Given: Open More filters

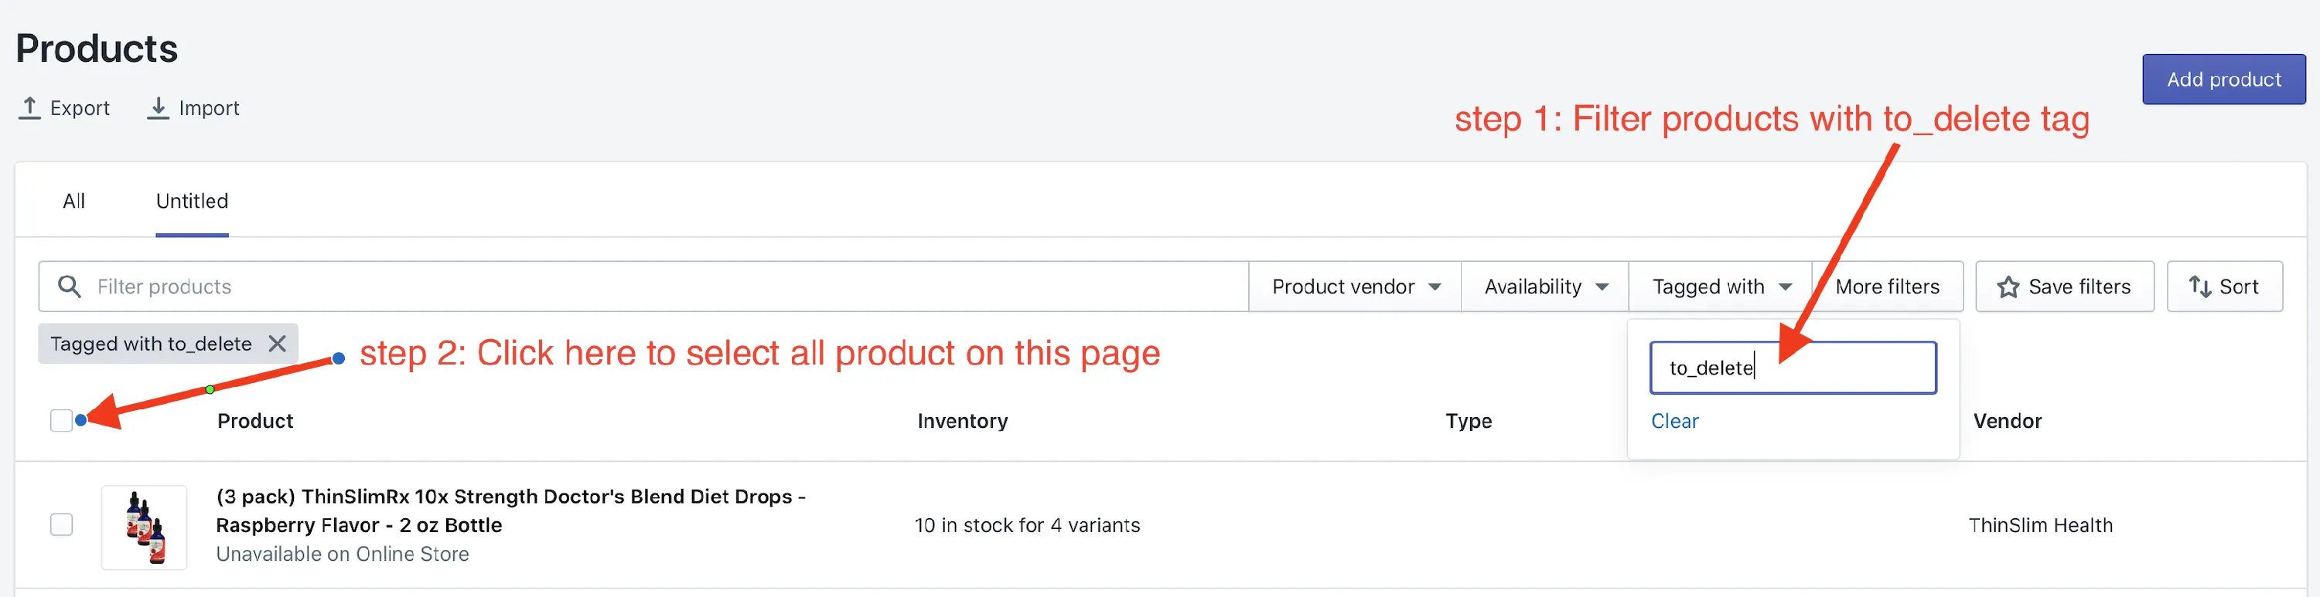Looking at the screenshot, I should [1887, 287].
